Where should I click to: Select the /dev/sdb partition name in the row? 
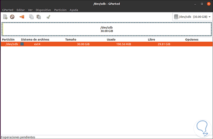tap(12, 44)
